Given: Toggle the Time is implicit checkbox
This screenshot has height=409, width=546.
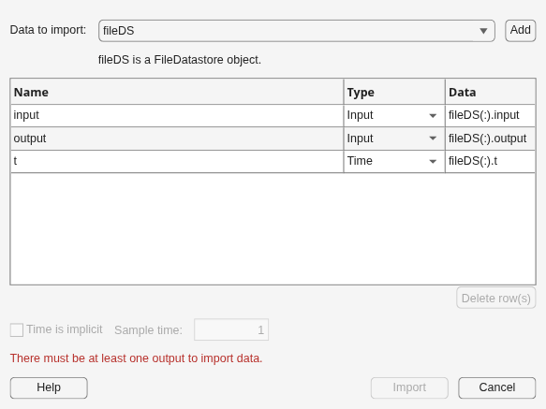Looking at the screenshot, I should coord(17,329).
